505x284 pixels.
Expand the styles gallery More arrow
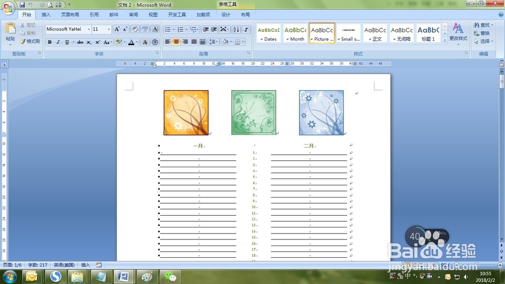pos(445,40)
